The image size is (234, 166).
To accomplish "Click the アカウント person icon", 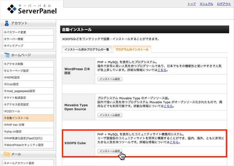I will pyautogui.click(x=7, y=23).
